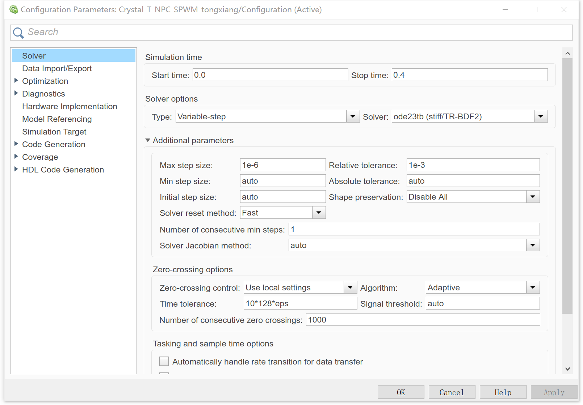
Task: Open the Solver Jacobian method dropdown
Action: click(532, 245)
